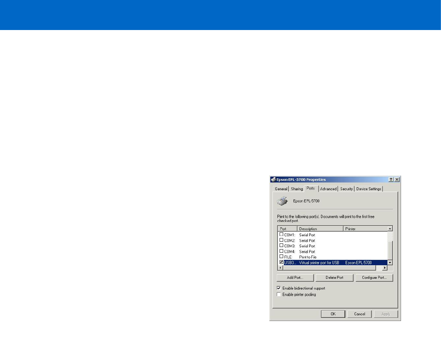The width and height of the screenshot is (441, 341).
Task: Click the horizontal scroll right arrow
Action: [x=385, y=268]
